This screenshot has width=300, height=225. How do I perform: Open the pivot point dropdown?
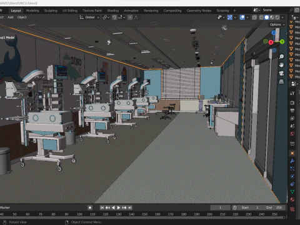point(106,17)
